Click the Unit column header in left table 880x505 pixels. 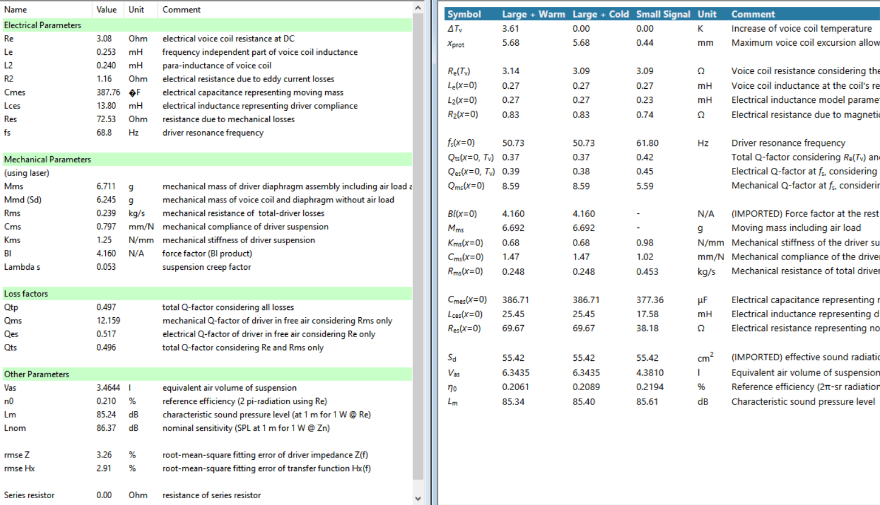[x=136, y=10]
